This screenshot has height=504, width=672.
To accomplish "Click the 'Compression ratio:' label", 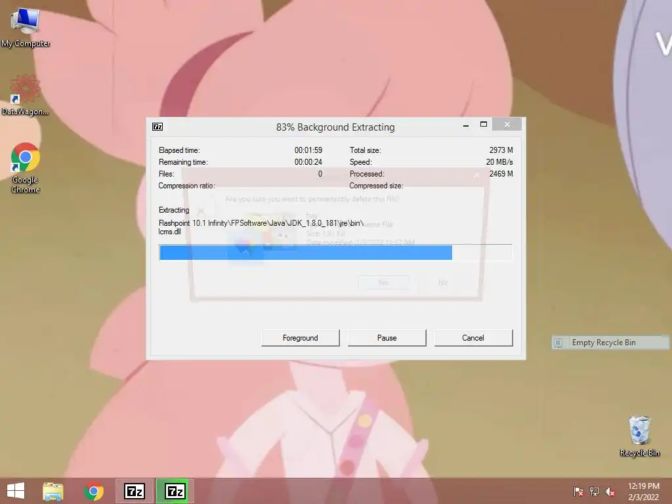I will point(186,186).
